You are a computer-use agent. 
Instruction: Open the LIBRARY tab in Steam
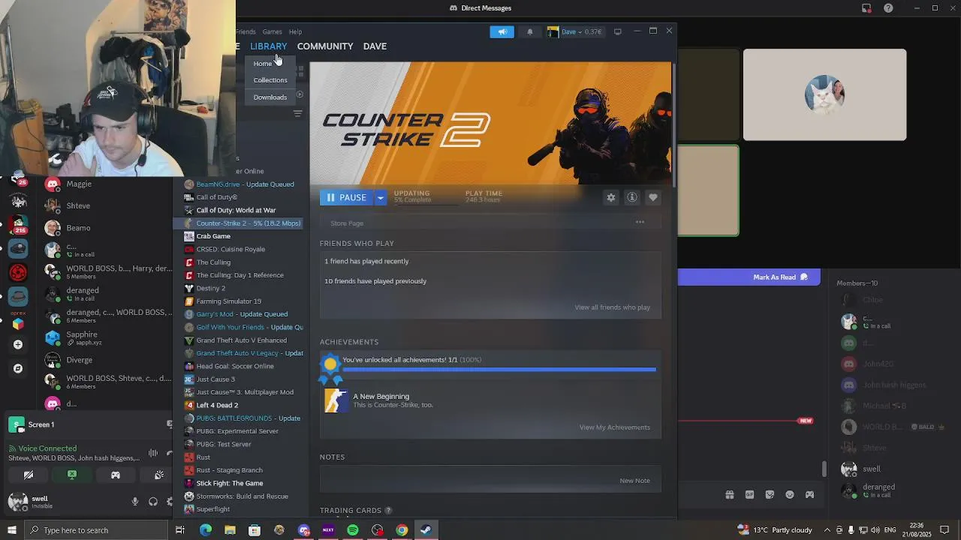coord(269,46)
